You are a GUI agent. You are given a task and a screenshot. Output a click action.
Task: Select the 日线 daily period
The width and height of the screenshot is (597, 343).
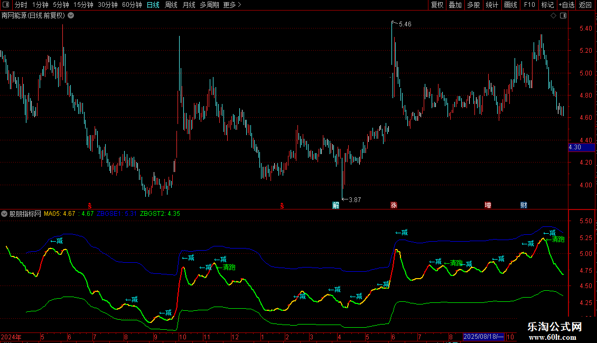pyautogui.click(x=153, y=5)
